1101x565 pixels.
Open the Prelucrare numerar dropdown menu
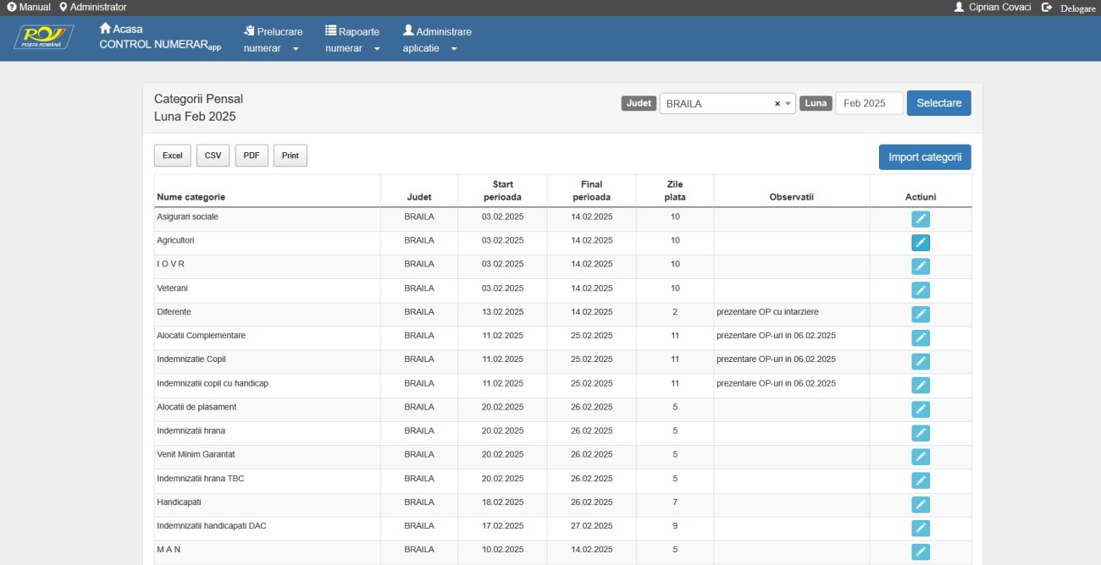(x=272, y=40)
